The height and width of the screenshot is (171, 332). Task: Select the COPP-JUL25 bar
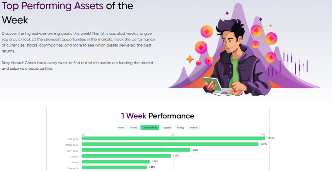136,150
